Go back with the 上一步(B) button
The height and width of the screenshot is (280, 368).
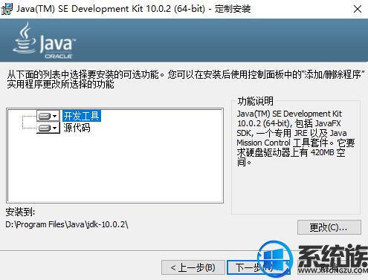click(193, 267)
